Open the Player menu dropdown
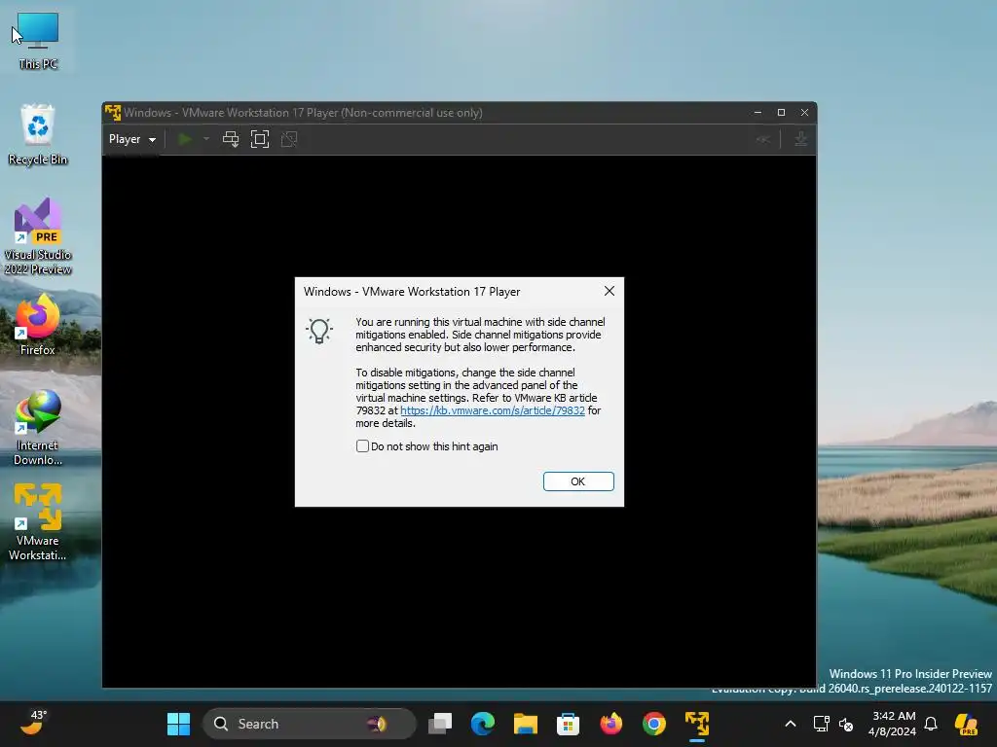This screenshot has height=747, width=997. click(132, 139)
